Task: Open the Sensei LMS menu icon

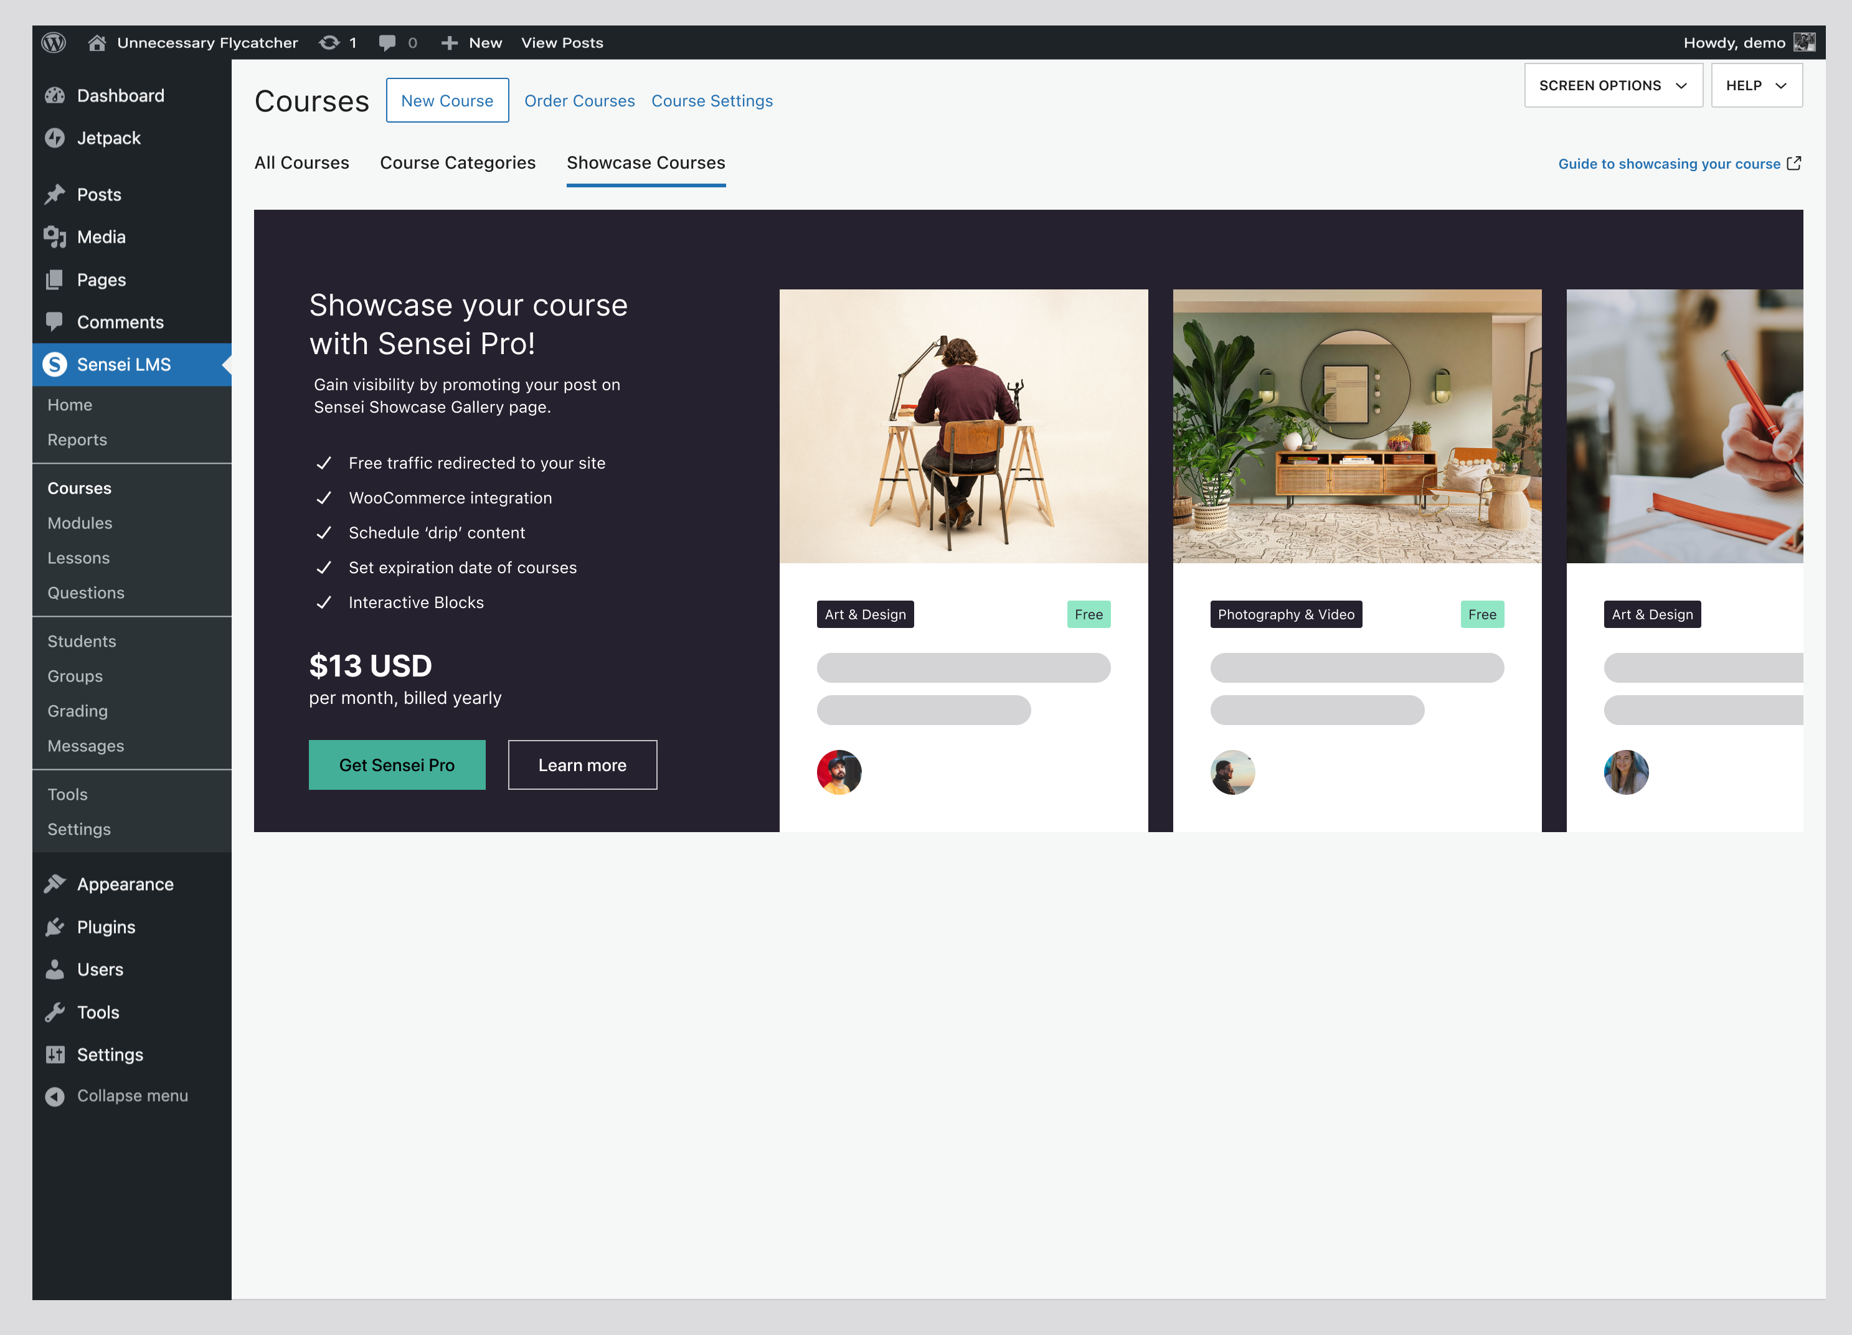Action: [x=55, y=365]
